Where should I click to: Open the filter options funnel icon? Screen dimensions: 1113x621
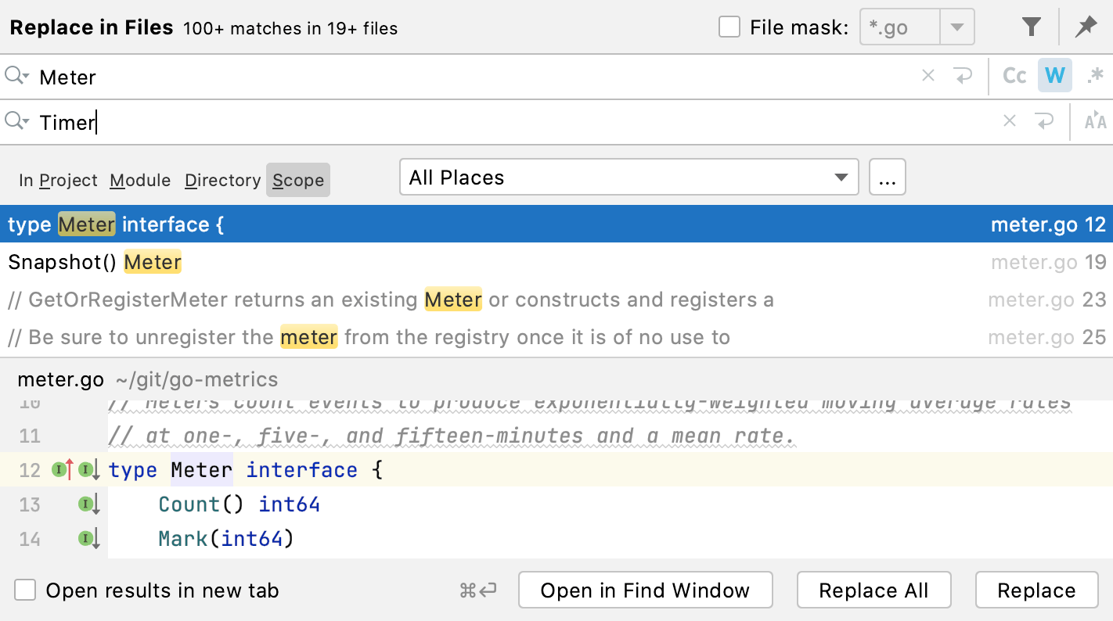pyautogui.click(x=1030, y=26)
